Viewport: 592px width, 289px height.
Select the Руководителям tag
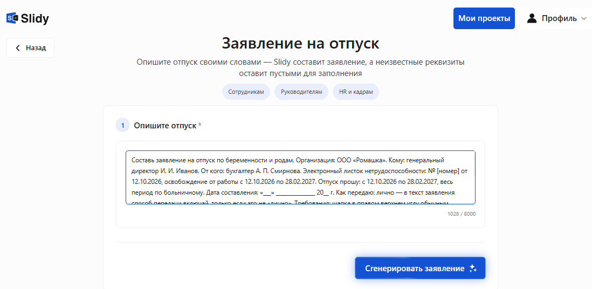[301, 92]
